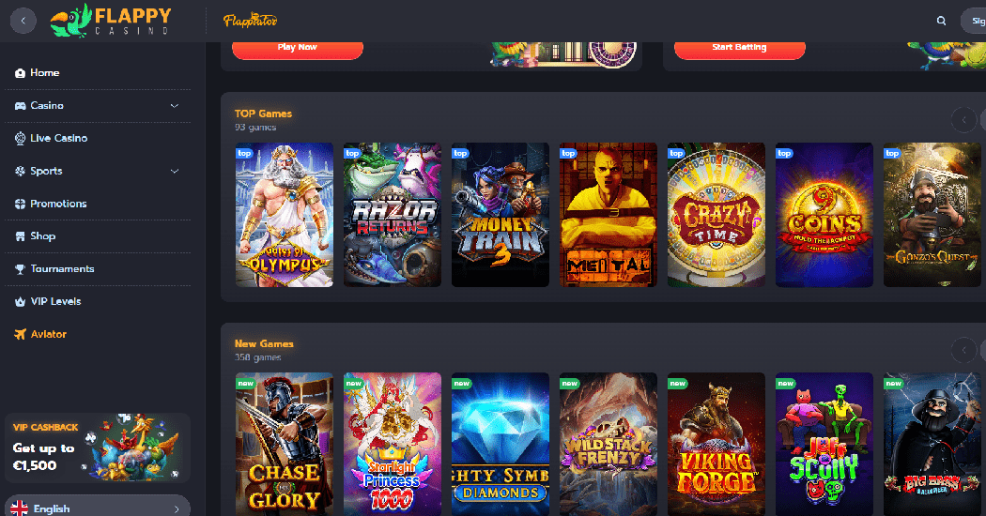Click the VIP Levels crown icon
986x516 pixels.
[20, 302]
